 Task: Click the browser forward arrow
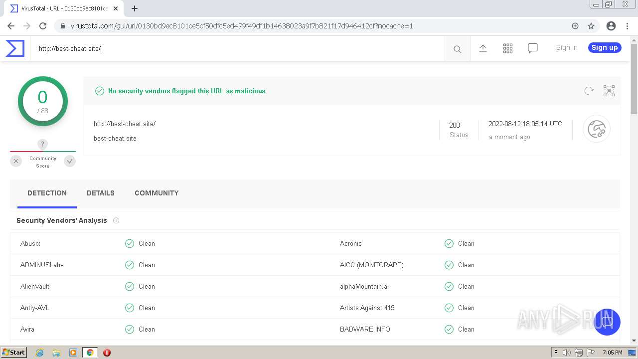27,26
